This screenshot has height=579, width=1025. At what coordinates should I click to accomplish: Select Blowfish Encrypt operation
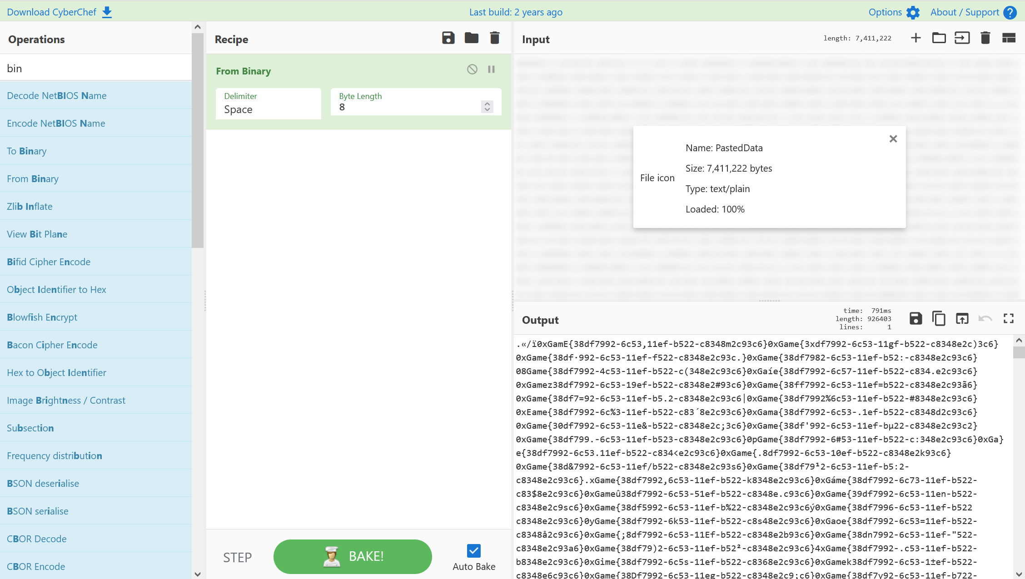click(96, 317)
